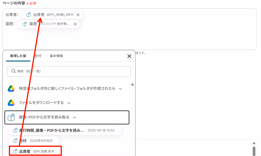The height and width of the screenshot is (156, 261).
Task: Select the 日付 2025年6月16日 value
Action: tap(34, 141)
